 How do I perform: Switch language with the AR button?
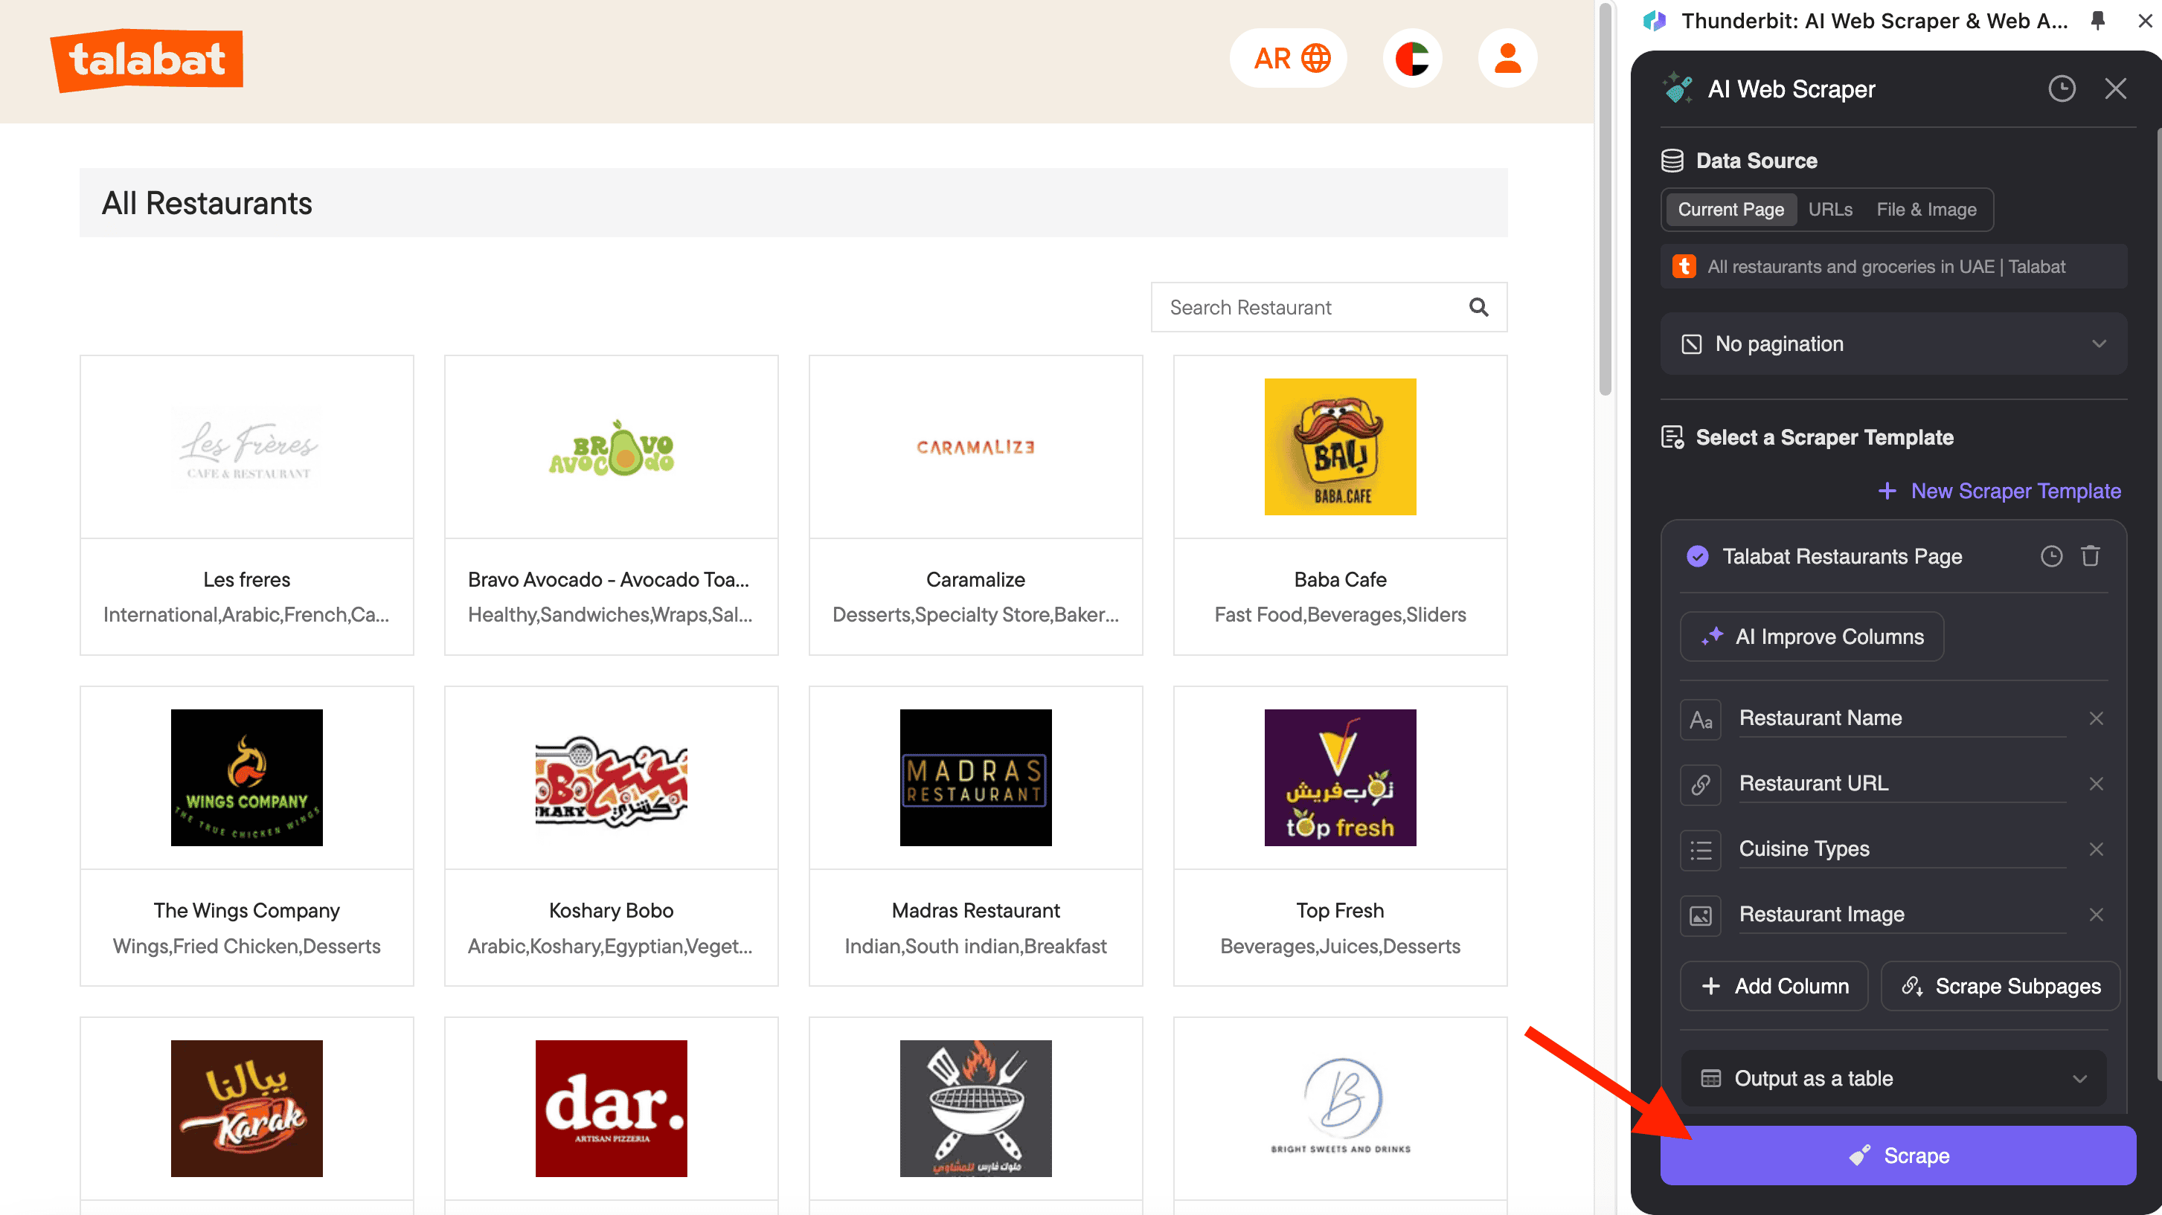(x=1290, y=59)
